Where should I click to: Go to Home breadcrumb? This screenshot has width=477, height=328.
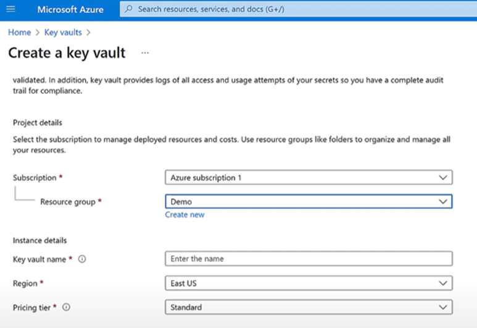click(x=20, y=32)
